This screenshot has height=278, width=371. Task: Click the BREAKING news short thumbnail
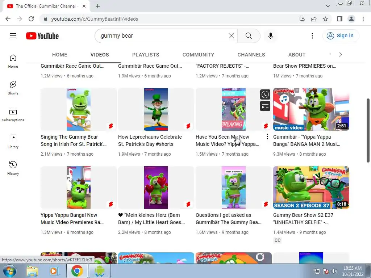(x=234, y=109)
